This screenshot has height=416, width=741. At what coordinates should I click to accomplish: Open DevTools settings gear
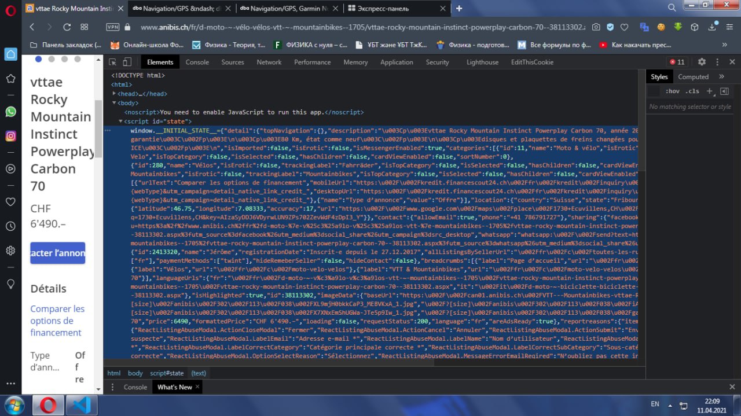point(702,62)
